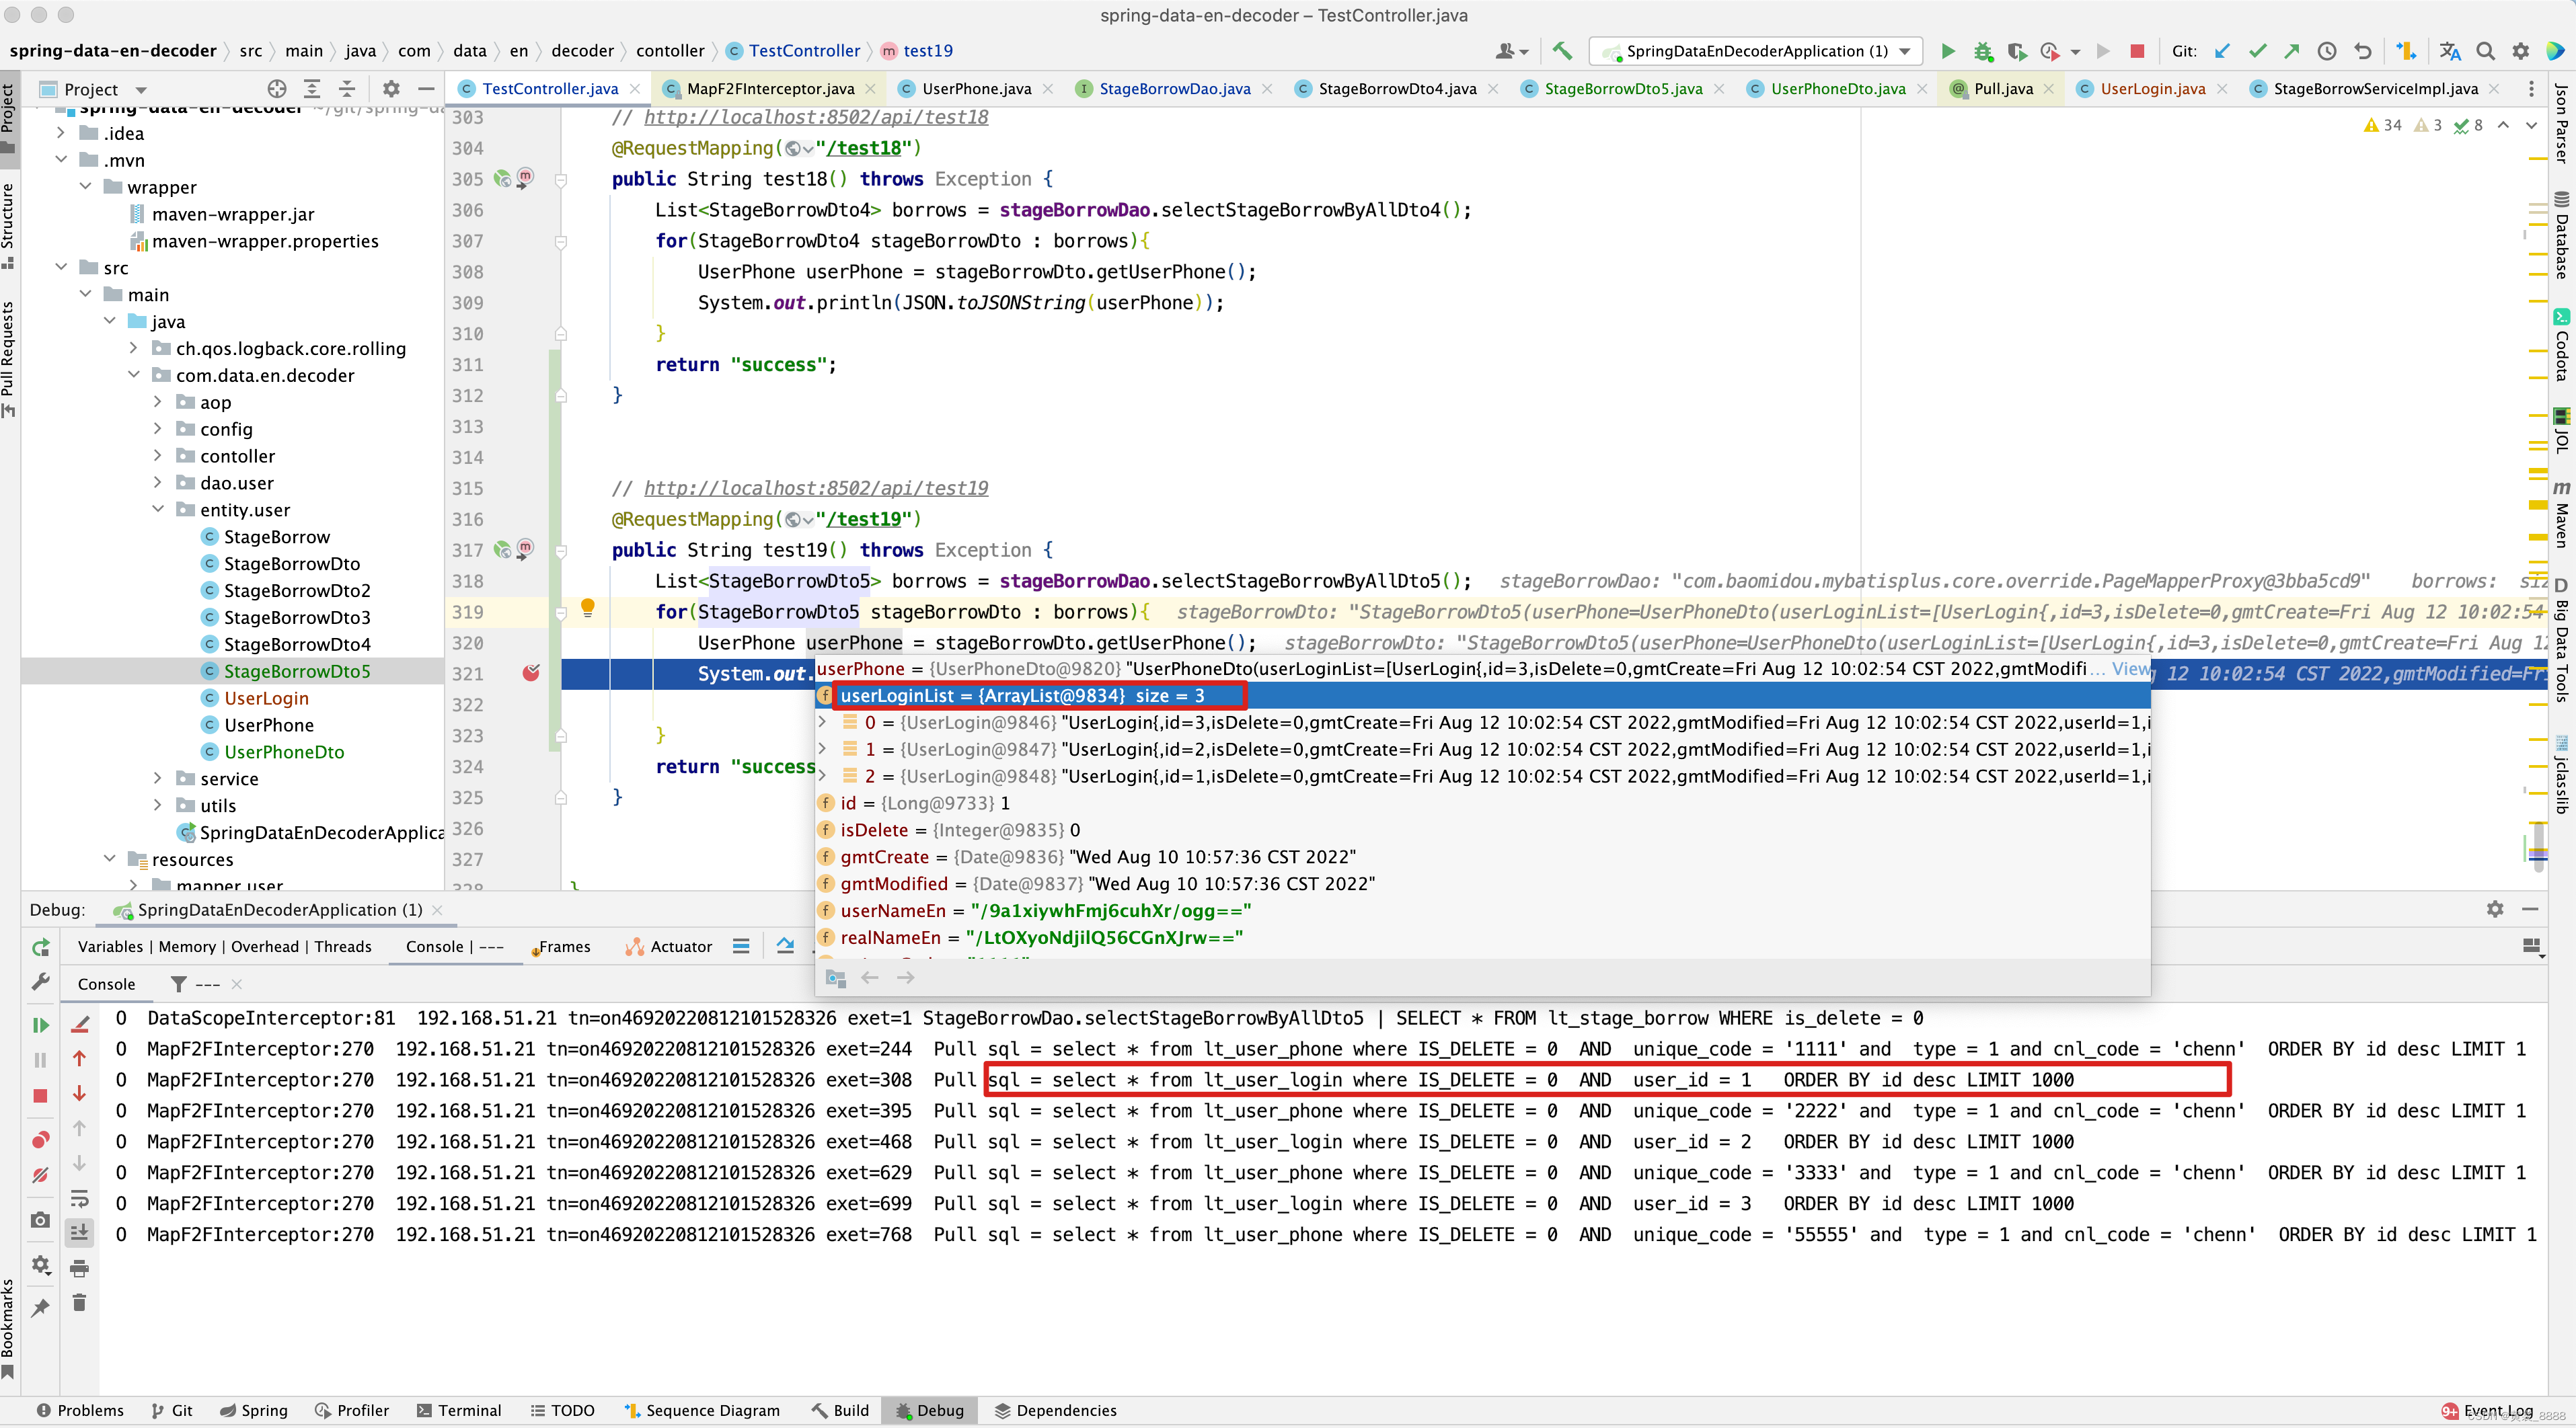The height and width of the screenshot is (1428, 2576).
Task: Switch to MapF2FInterceptor.java editor tab
Action: 770,88
